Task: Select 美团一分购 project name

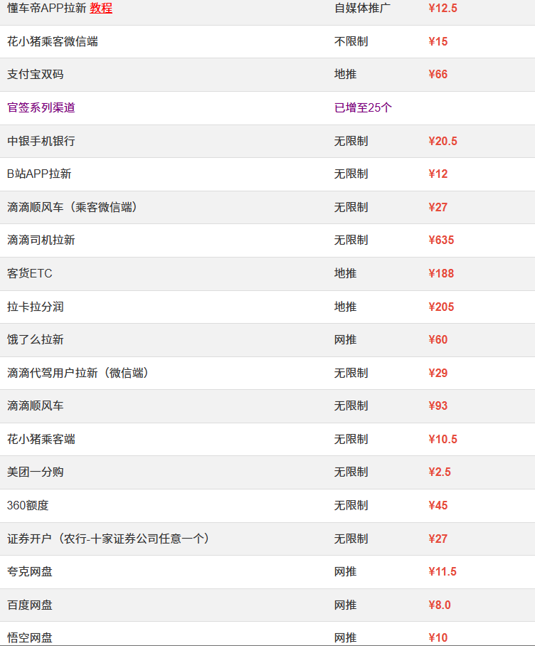Action: [36, 472]
